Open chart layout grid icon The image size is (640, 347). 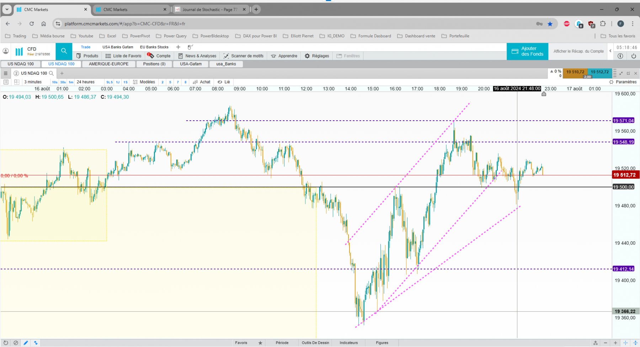point(17,82)
